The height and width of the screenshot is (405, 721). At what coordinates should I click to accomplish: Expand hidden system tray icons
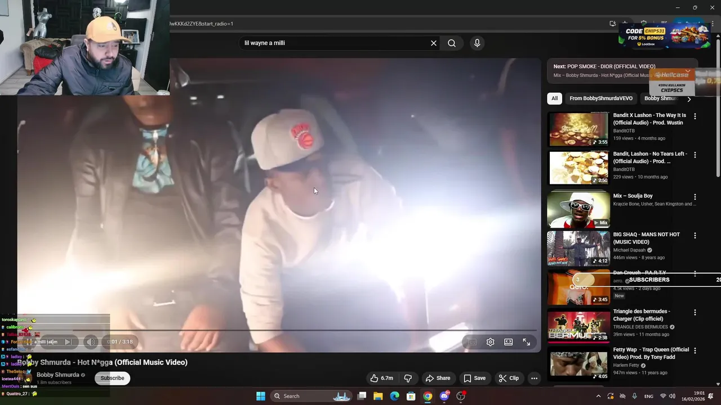click(598, 396)
